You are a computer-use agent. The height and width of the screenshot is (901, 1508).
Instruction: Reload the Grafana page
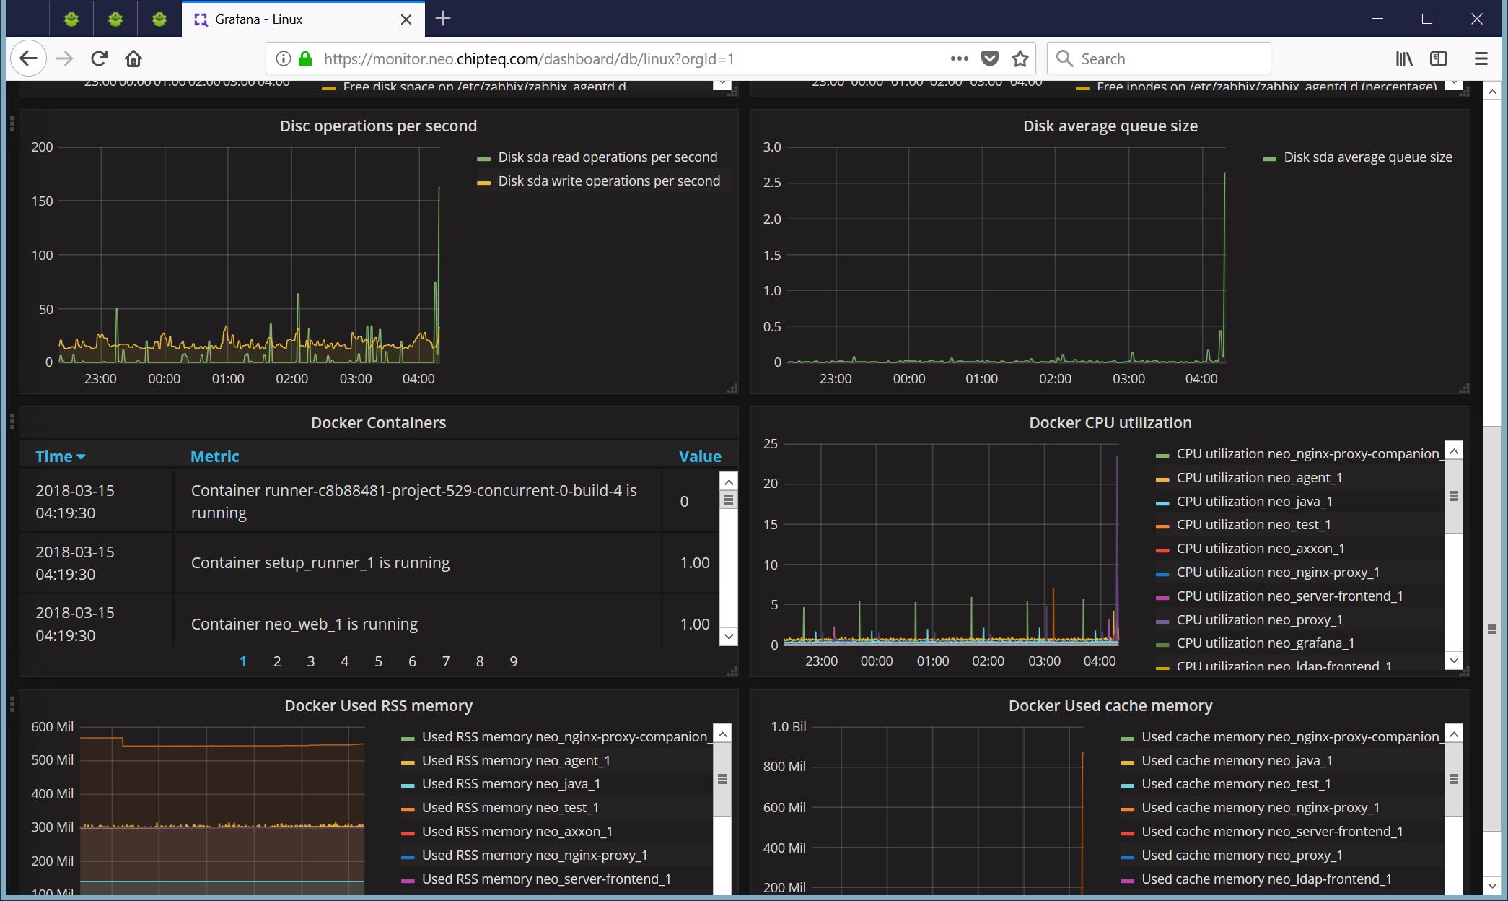(x=99, y=58)
